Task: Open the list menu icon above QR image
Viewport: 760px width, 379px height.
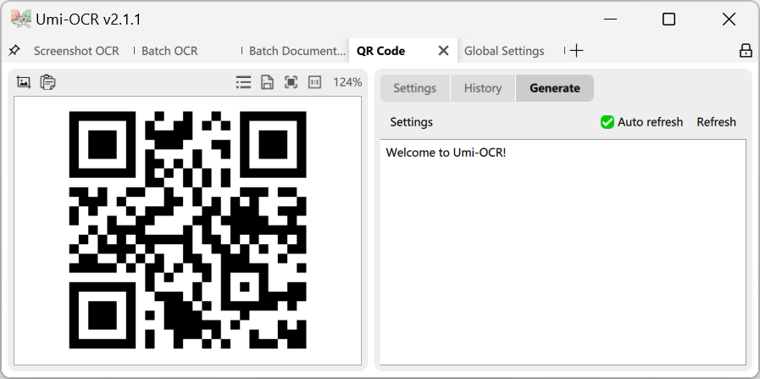Action: click(x=243, y=82)
